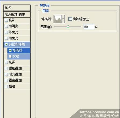The width and height of the screenshot is (120, 118).
Task: Toggle the 内发光 inner glow checkbox
Action: pos(6,38)
